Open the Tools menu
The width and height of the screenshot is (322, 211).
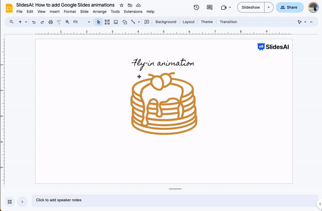(115, 12)
